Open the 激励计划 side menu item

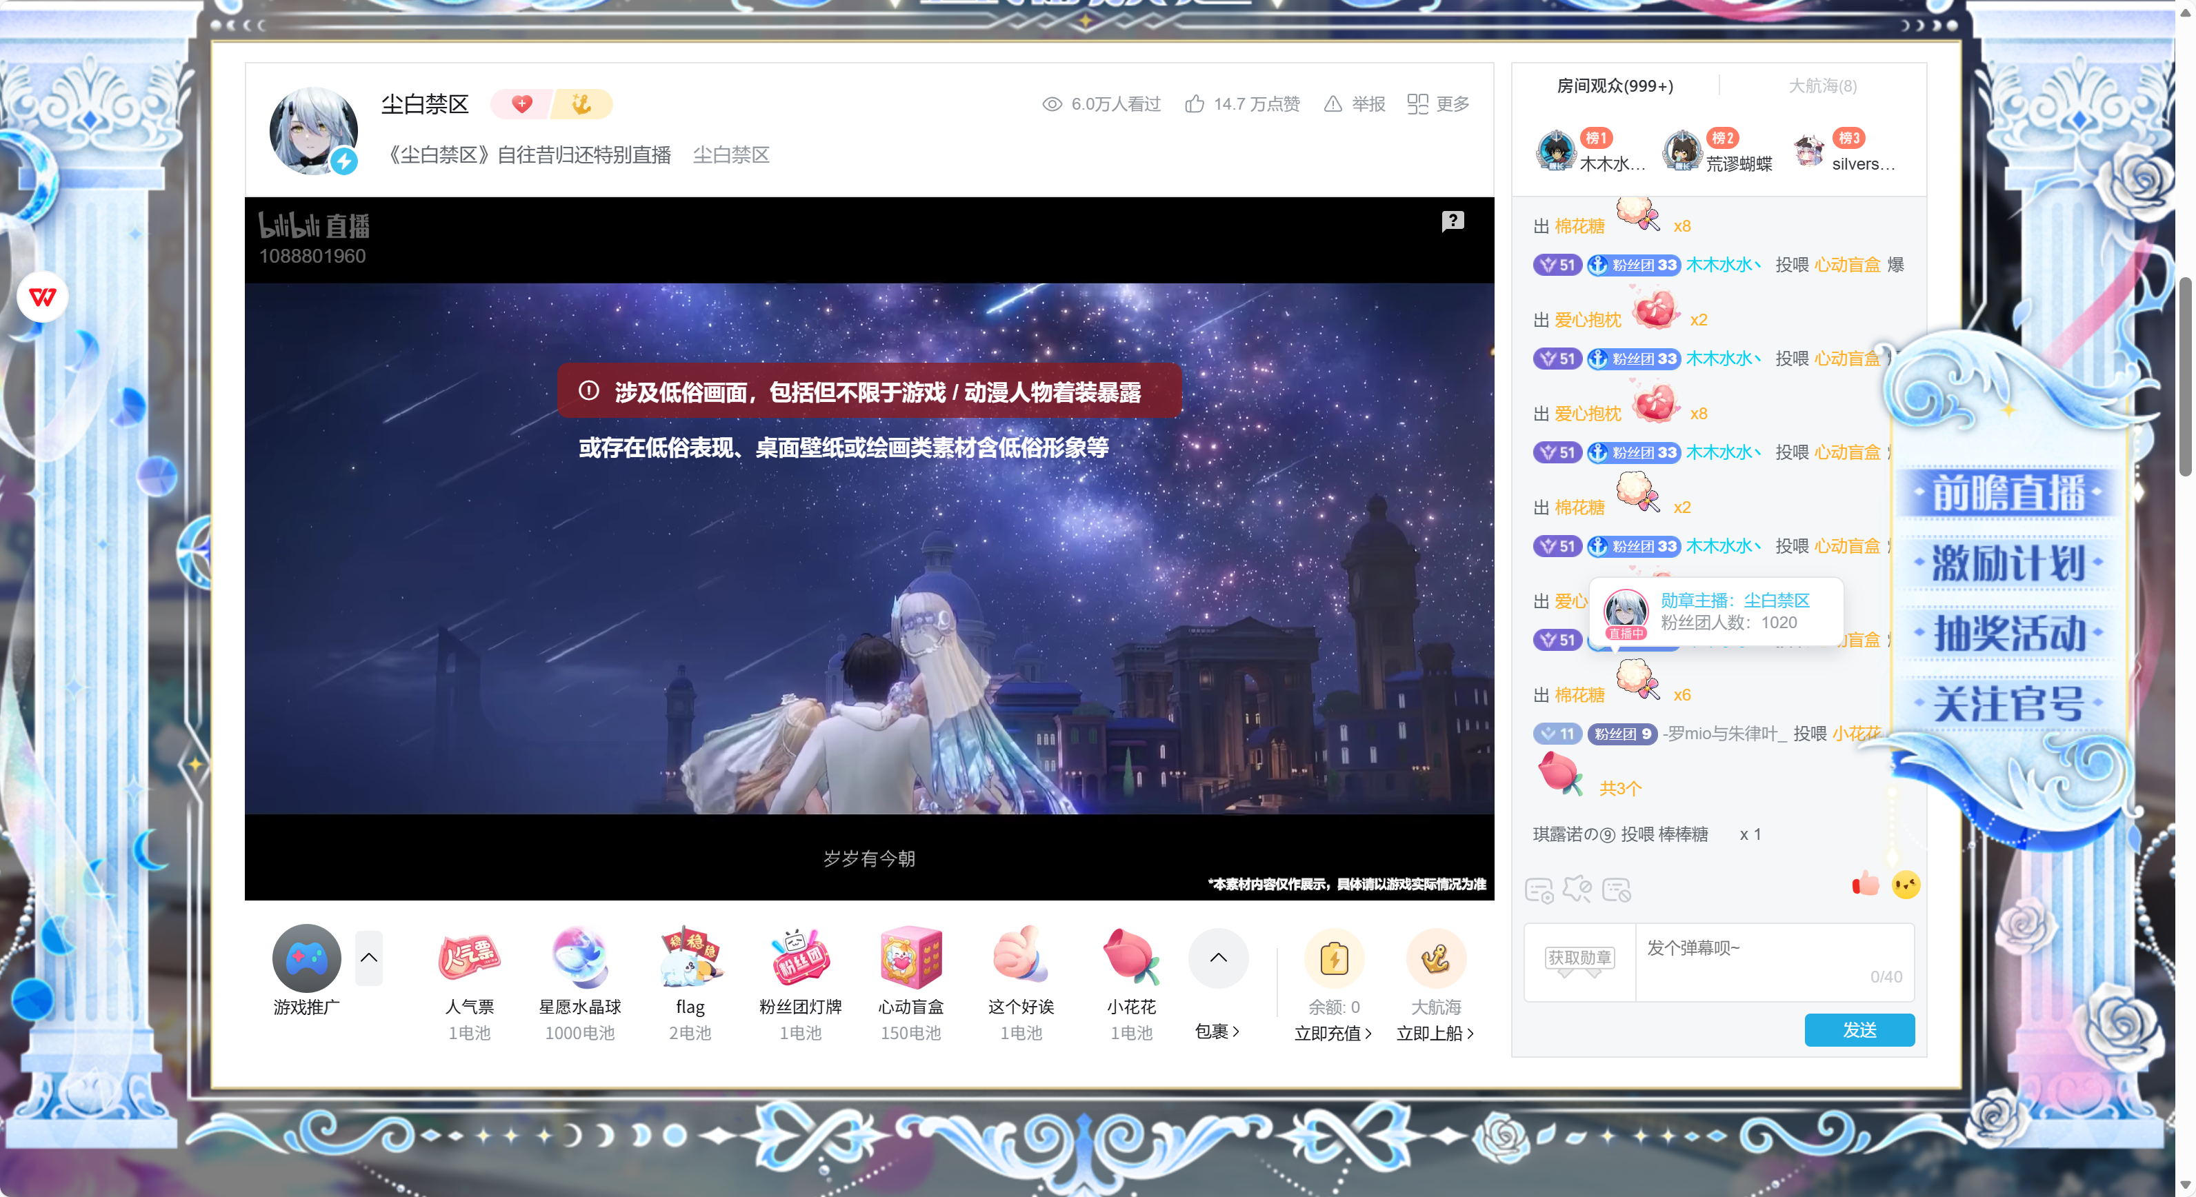click(2008, 563)
